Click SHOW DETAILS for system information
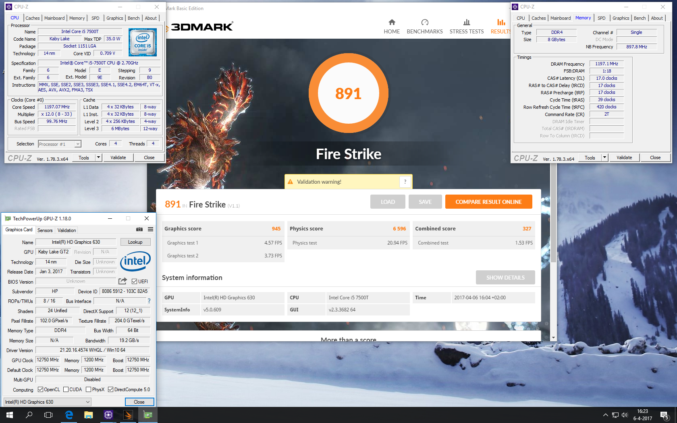The height and width of the screenshot is (423, 677). pyautogui.click(x=505, y=278)
